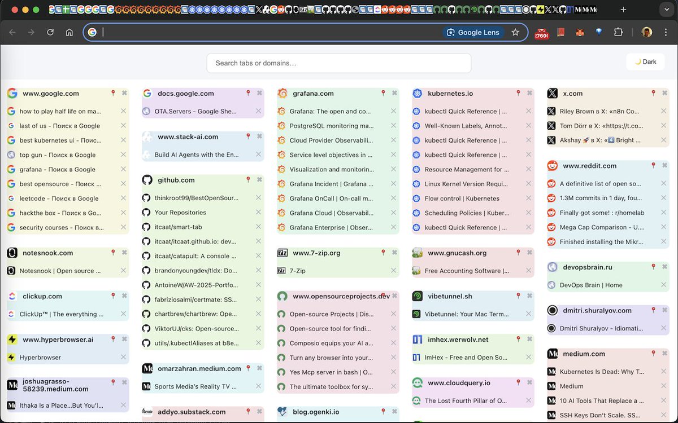Open 'Vibetunnel: Your Mac Term...' tab
The image size is (678, 423).
[467, 314]
